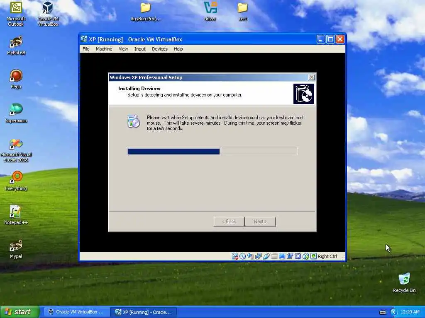Minimize the XP [Running] VirtualBox window
Viewport: 425px width, 318px height.
point(321,39)
